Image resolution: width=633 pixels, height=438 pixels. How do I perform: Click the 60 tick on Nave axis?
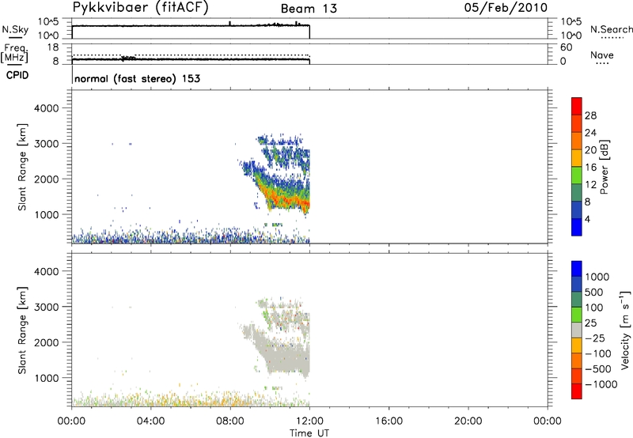click(x=566, y=47)
